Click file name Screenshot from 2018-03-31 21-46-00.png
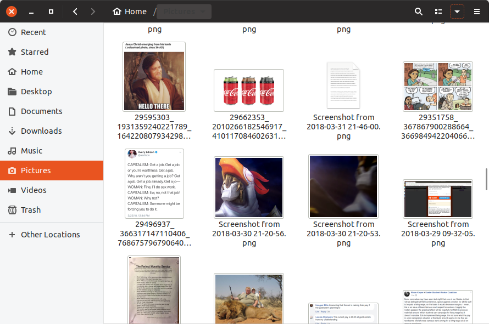 pyautogui.click(x=343, y=127)
